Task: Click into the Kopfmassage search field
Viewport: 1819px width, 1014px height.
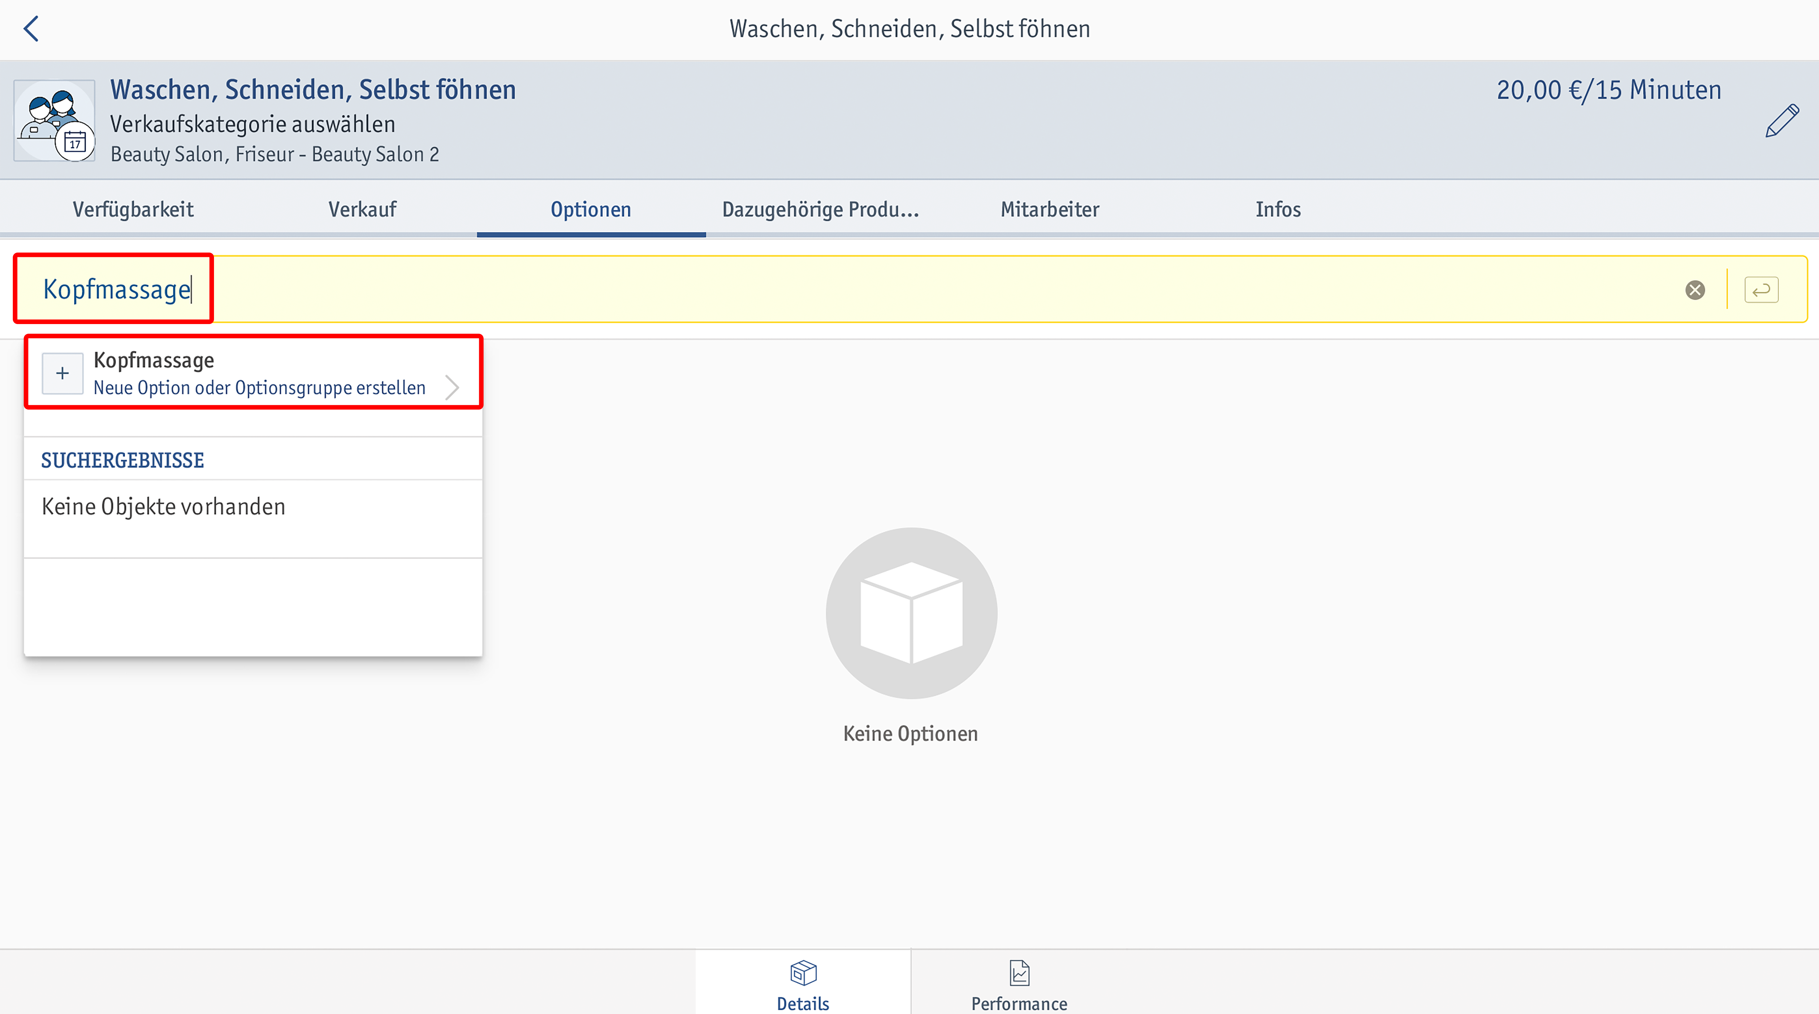Action: (911, 289)
